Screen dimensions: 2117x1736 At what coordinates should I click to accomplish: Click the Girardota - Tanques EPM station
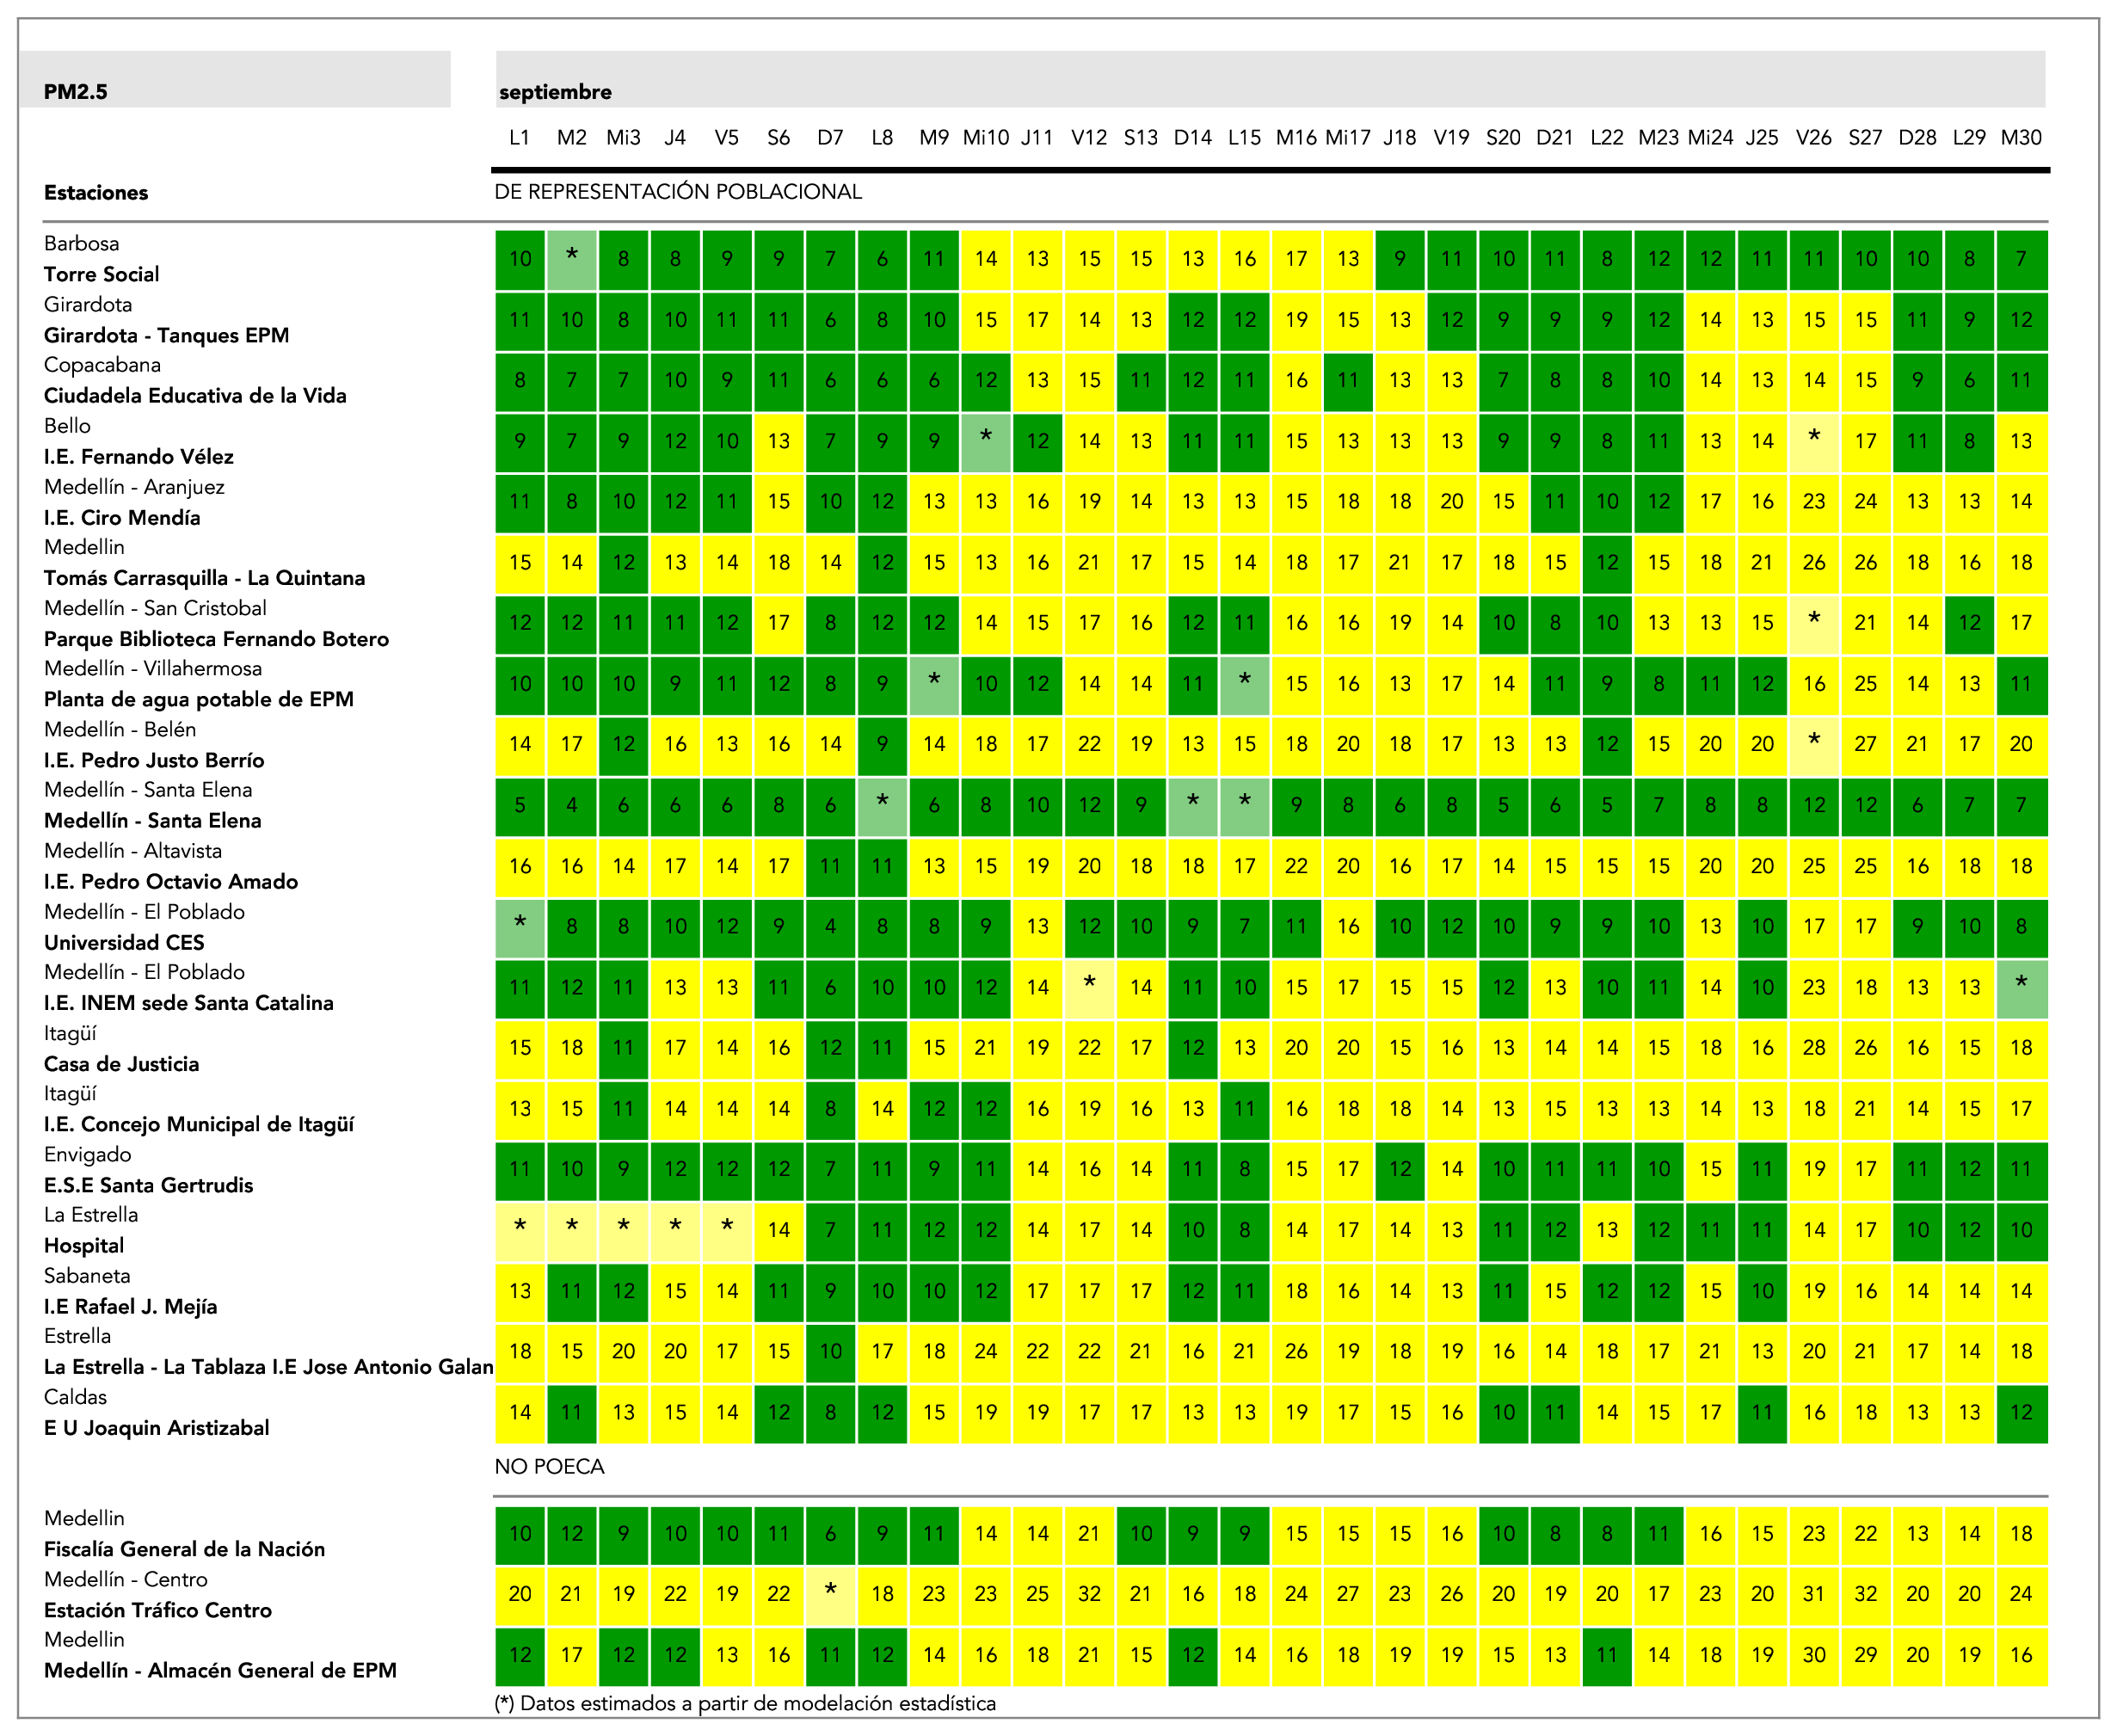point(166,335)
